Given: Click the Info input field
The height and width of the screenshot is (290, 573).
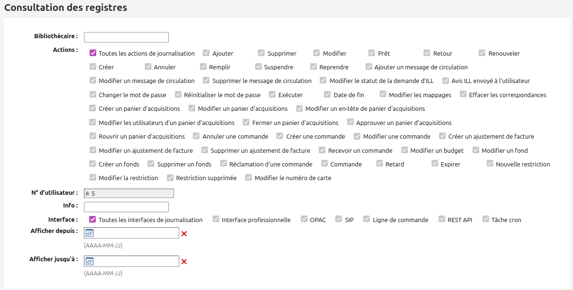Looking at the screenshot, I should point(126,207).
